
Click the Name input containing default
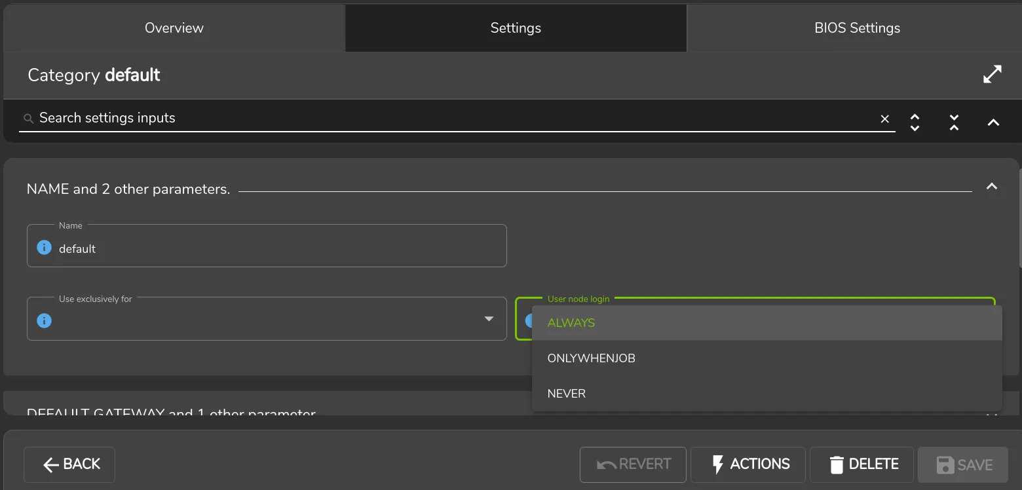[267, 246]
